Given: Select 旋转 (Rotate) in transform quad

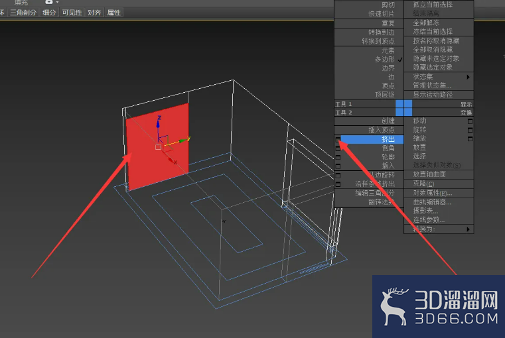Looking at the screenshot, I should 419,130.
